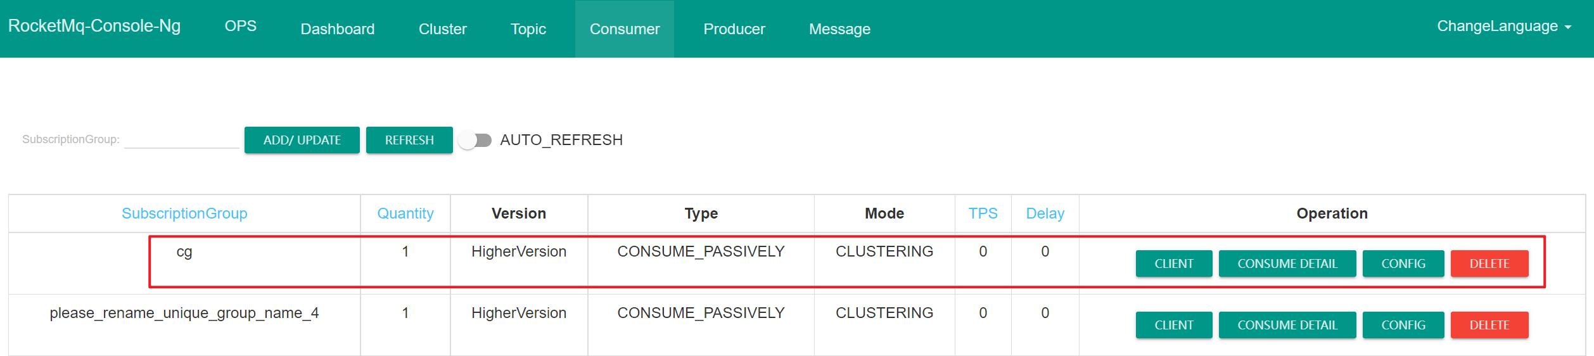View CLIENT info for the cg group
This screenshot has width=1594, height=356.
tap(1173, 264)
